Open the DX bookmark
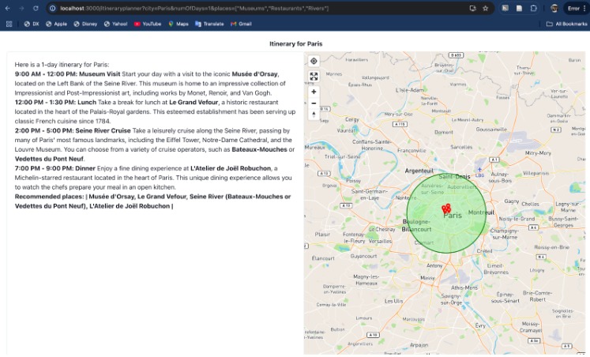The width and height of the screenshot is (590, 357). 32,24
